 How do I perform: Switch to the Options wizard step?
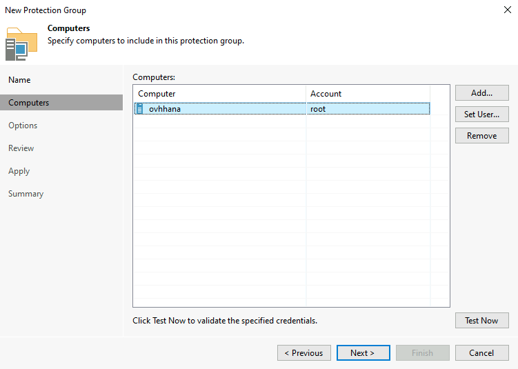coord(23,126)
